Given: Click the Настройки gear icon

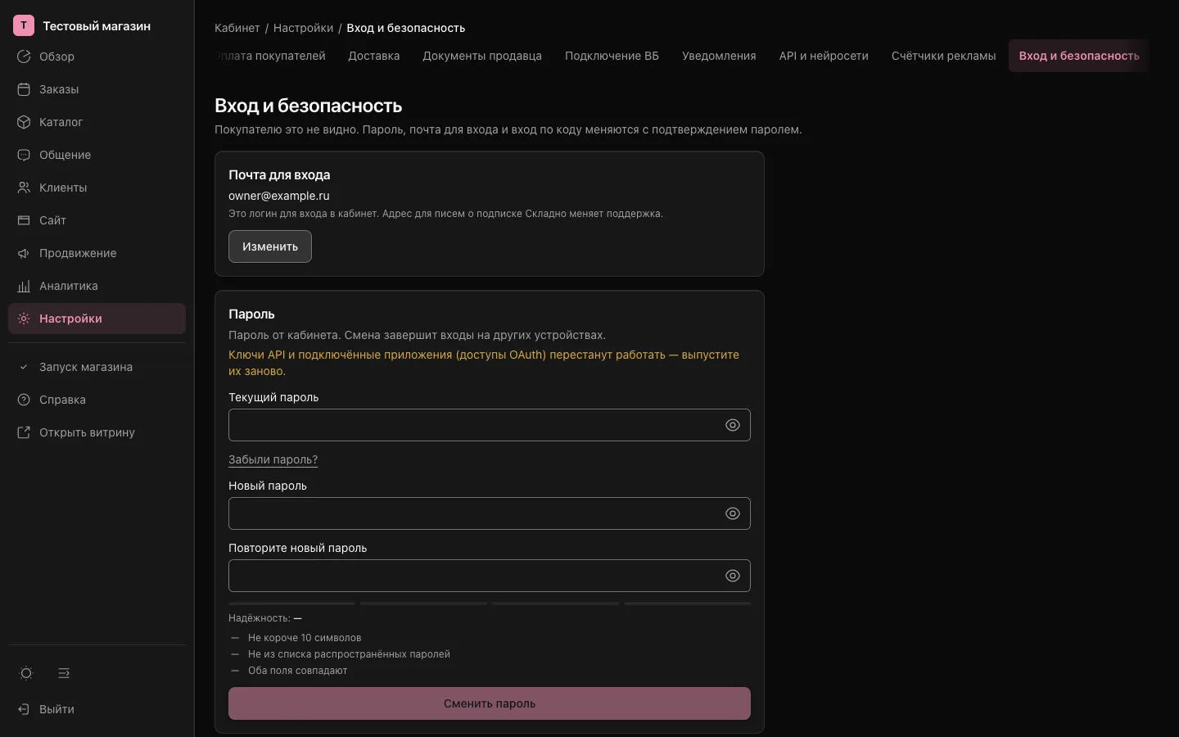Looking at the screenshot, I should pyautogui.click(x=24, y=319).
